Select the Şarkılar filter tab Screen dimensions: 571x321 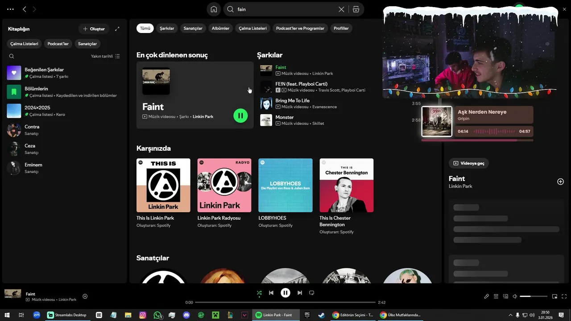(167, 28)
